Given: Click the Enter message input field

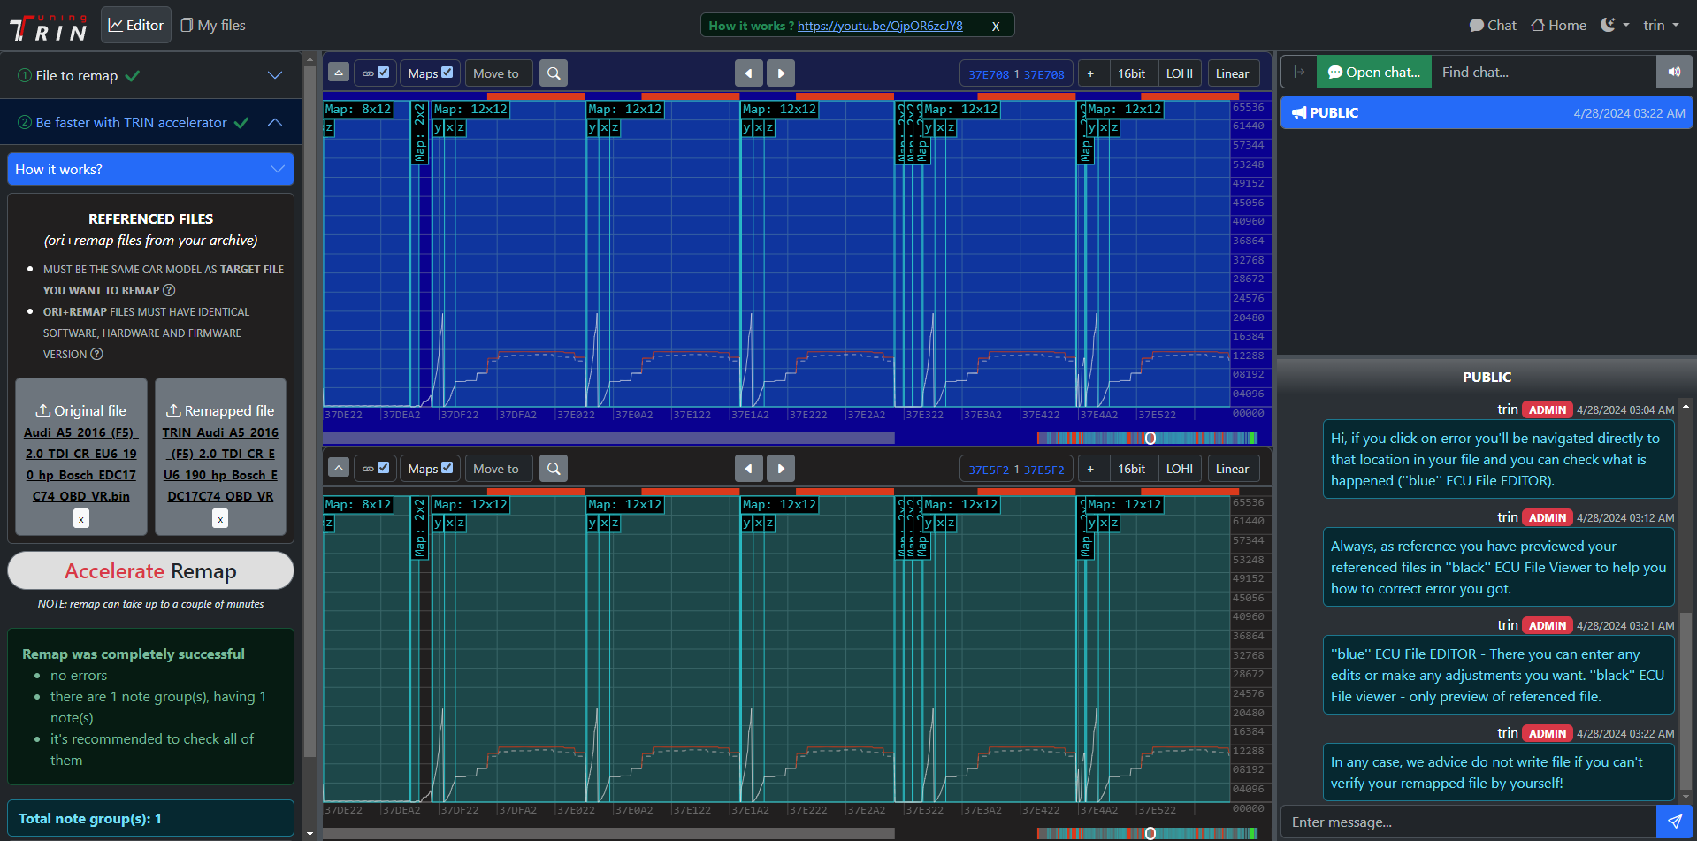Looking at the screenshot, I should click(1468, 822).
